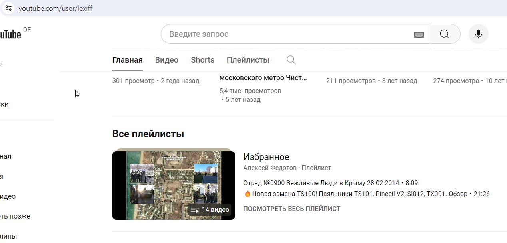Open the Shorts tab
This screenshot has height=243, width=507.
[202, 60]
